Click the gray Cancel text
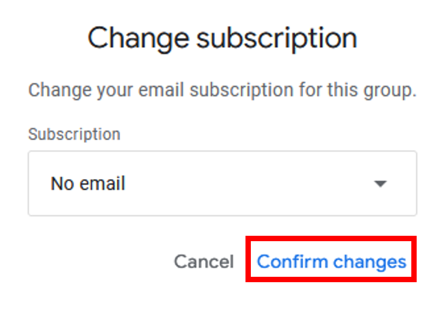The height and width of the screenshot is (314, 445). 204,262
